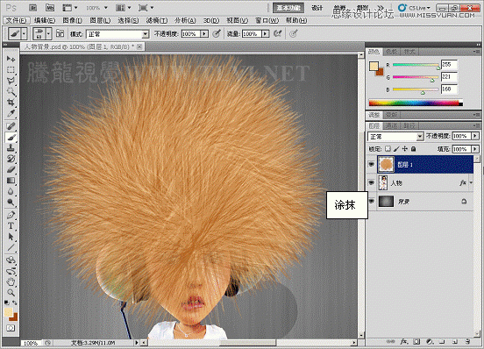Viewport: 484px width, 349px height.
Task: Click the 设计 workspace button
Action: (x=317, y=8)
